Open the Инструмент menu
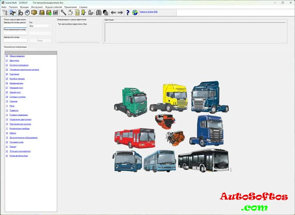The image size is (295, 215). [37, 7]
